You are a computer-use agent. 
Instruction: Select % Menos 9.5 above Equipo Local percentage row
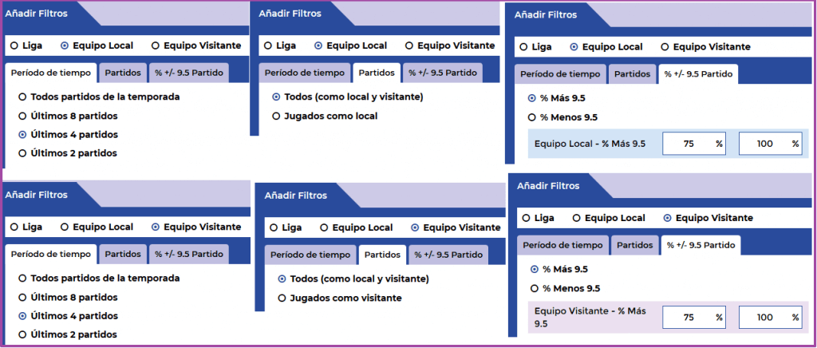click(x=562, y=118)
